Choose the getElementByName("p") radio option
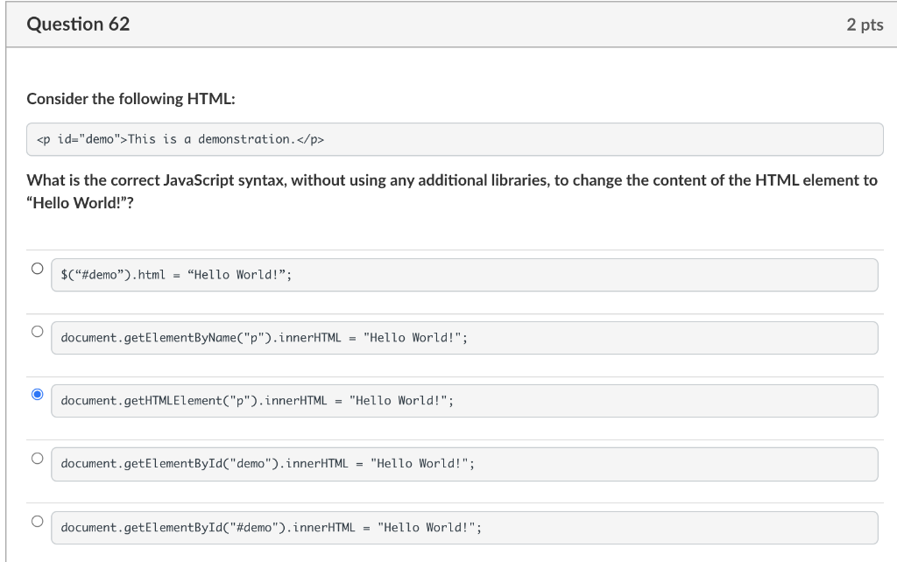This screenshot has height=562, width=897. [37, 332]
